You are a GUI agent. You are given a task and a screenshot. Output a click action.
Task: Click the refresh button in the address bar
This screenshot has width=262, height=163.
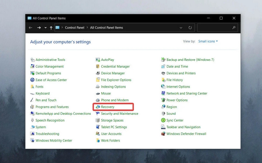click(190, 27)
